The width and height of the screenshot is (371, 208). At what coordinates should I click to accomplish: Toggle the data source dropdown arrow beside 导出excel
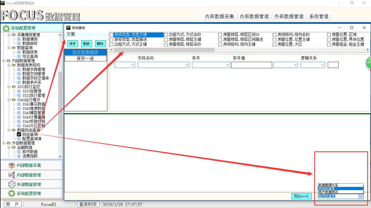coord(361,196)
